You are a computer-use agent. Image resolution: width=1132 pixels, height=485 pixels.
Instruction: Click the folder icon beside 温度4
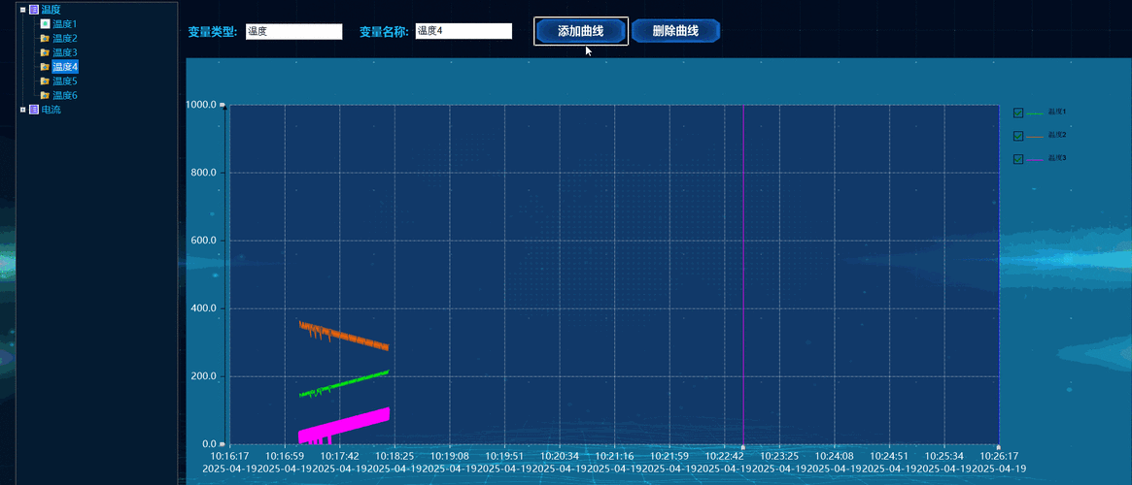(45, 67)
